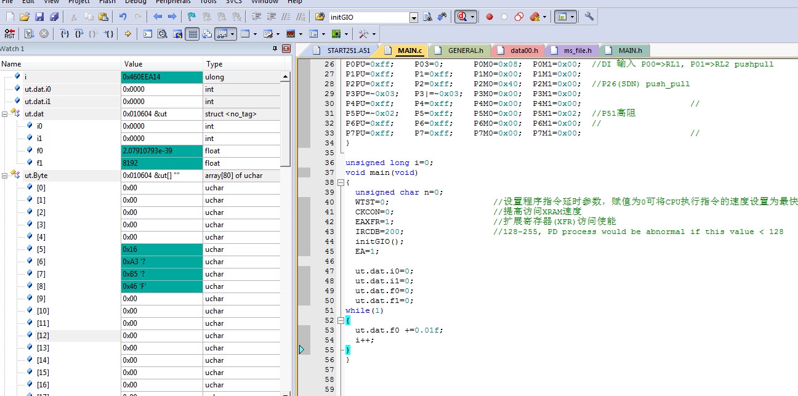Collapse ut.dat tree node
Screen dimensions: 798x396
pos(5,114)
